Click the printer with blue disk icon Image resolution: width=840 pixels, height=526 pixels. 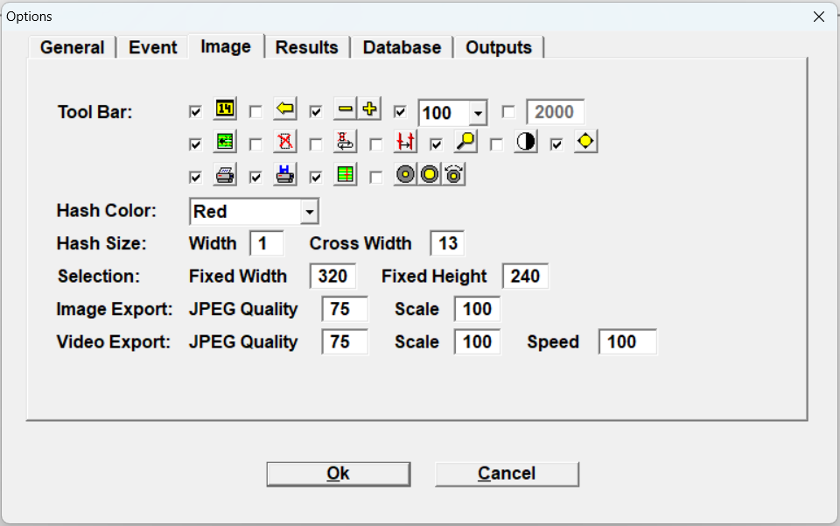point(285,175)
